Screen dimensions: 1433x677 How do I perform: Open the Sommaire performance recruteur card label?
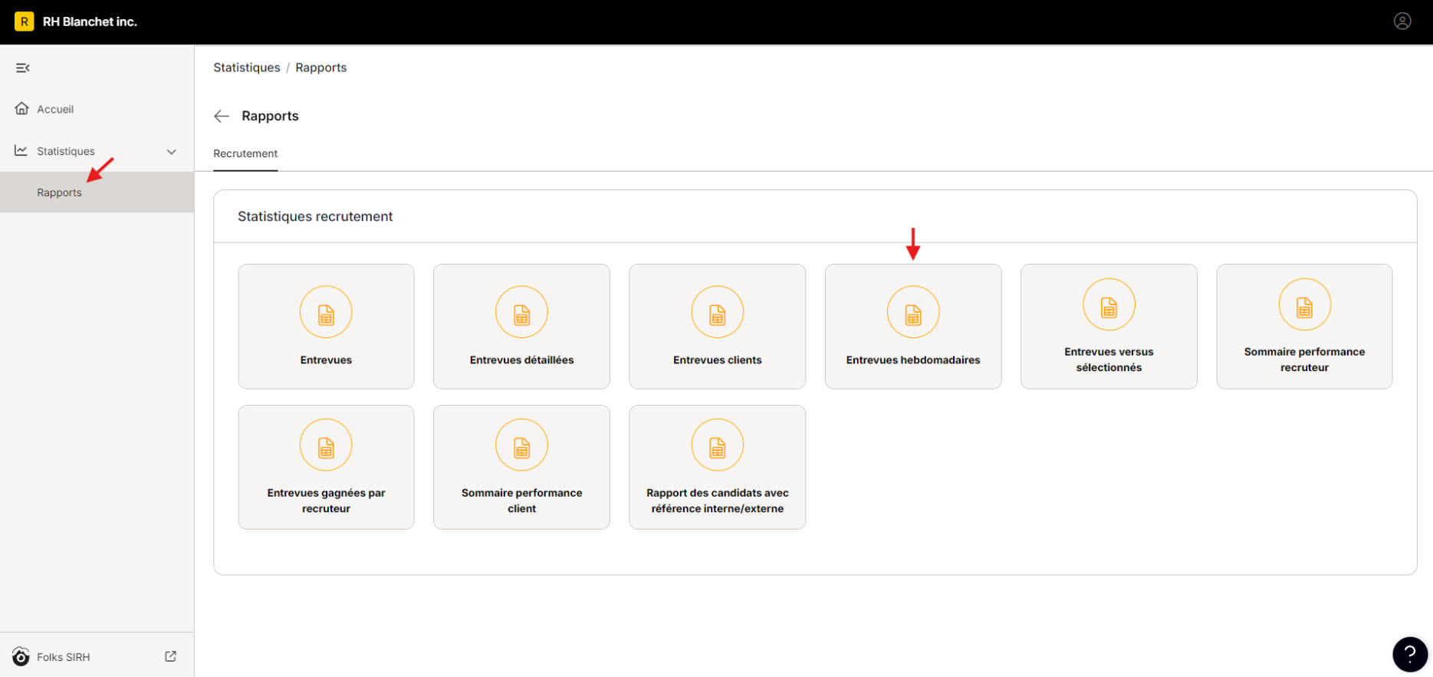1304,360
